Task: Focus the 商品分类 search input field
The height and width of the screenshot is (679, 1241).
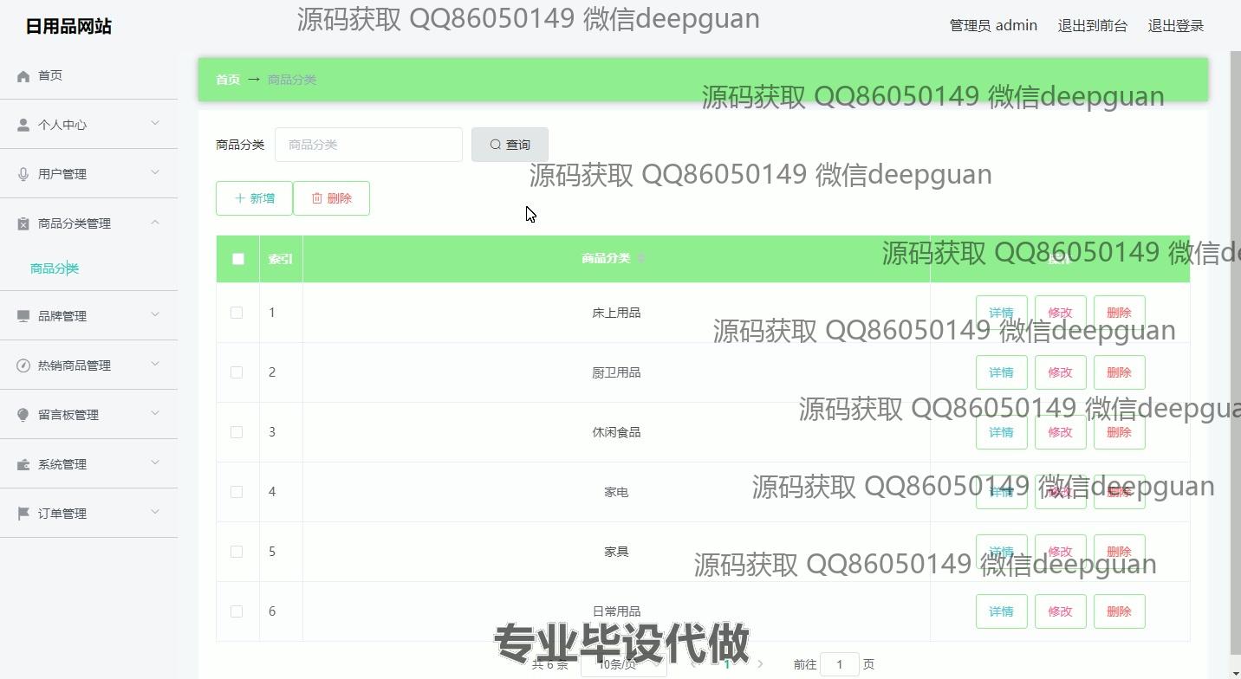Action: pos(368,145)
